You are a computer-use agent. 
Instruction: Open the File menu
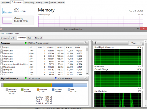2,33
